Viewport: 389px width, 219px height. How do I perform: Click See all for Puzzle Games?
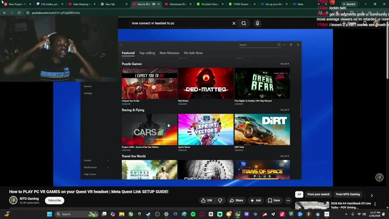click(x=284, y=64)
